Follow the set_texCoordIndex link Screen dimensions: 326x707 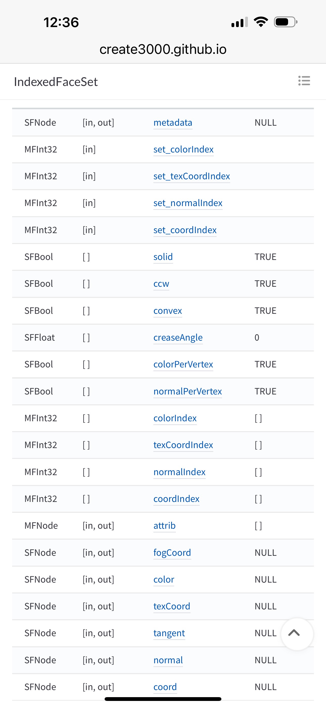pos(192,176)
